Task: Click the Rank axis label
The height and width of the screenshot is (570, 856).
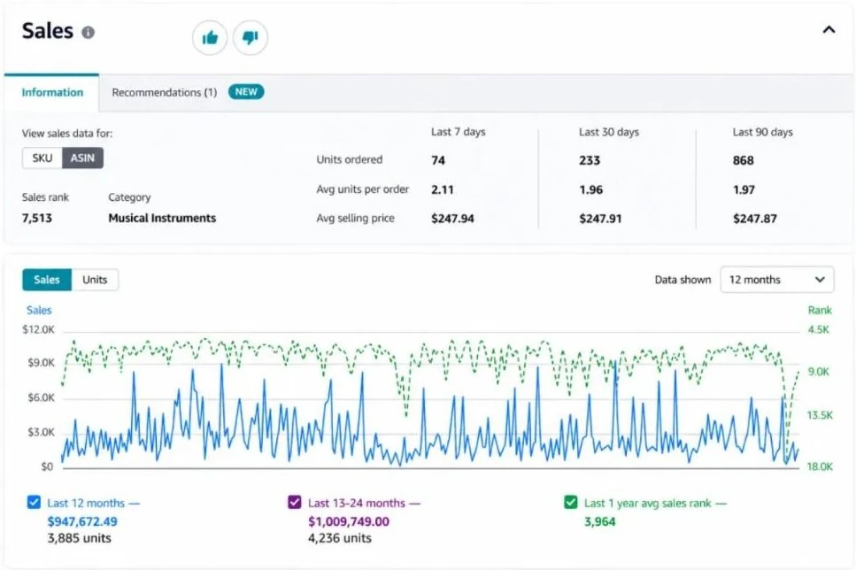Action: (x=820, y=310)
